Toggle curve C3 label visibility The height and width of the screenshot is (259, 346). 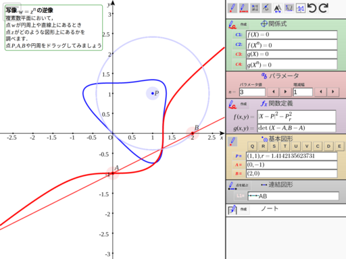239,54
